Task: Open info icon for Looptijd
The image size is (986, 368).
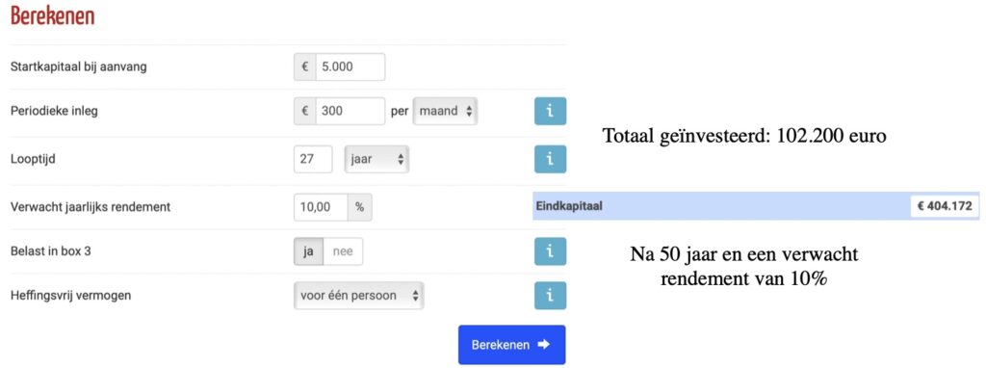Action: [x=550, y=159]
